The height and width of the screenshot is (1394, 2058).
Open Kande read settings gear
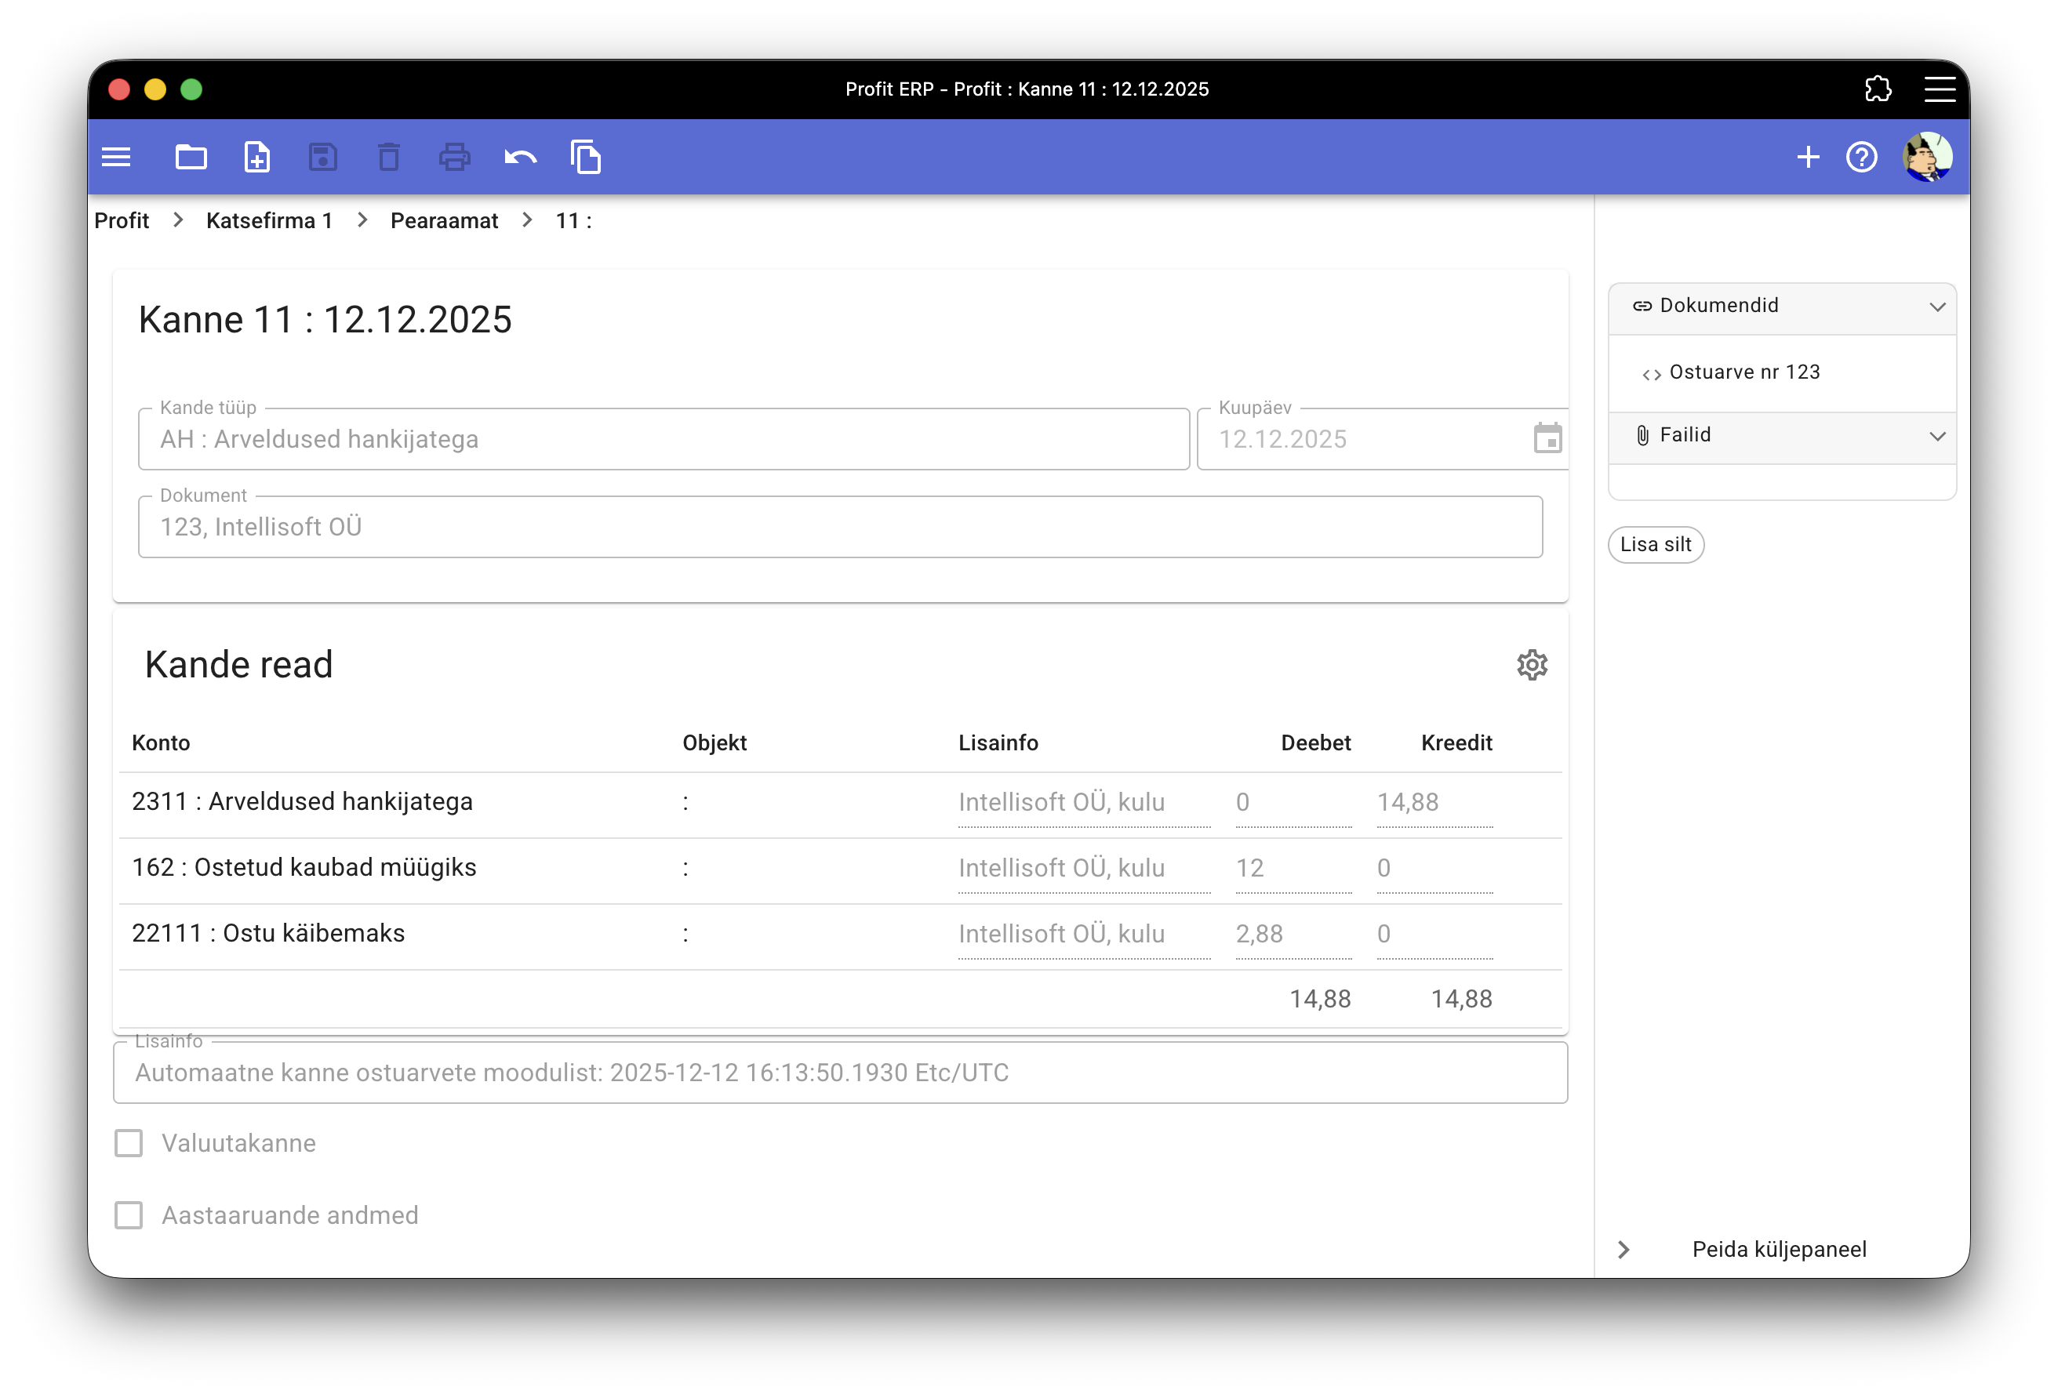tap(1532, 665)
